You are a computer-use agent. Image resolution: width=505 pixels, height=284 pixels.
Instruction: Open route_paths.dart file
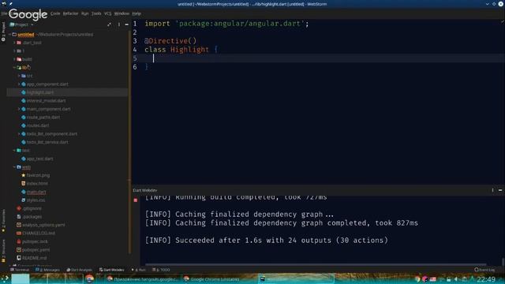pos(43,118)
